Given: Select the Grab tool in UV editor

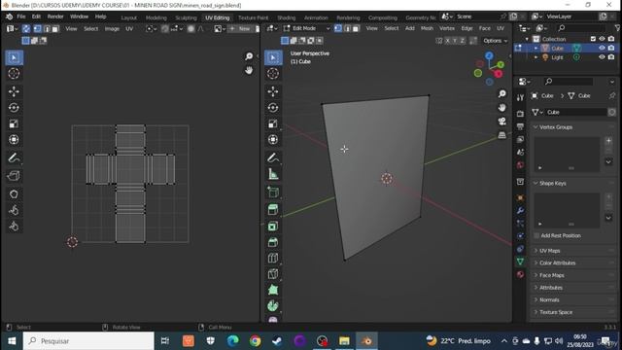Looking at the screenshot, I should pos(14,193).
